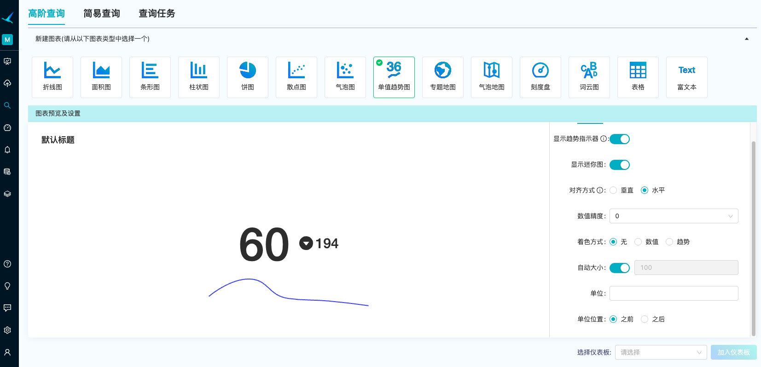
Task: Toggle the 自动大小 switch
Action: tap(620, 268)
